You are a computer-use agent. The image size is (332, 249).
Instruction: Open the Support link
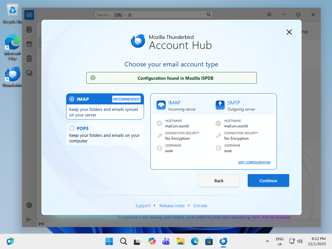[143, 206]
